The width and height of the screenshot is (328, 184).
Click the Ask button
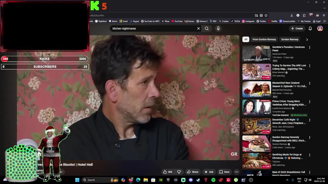[x=209, y=172]
